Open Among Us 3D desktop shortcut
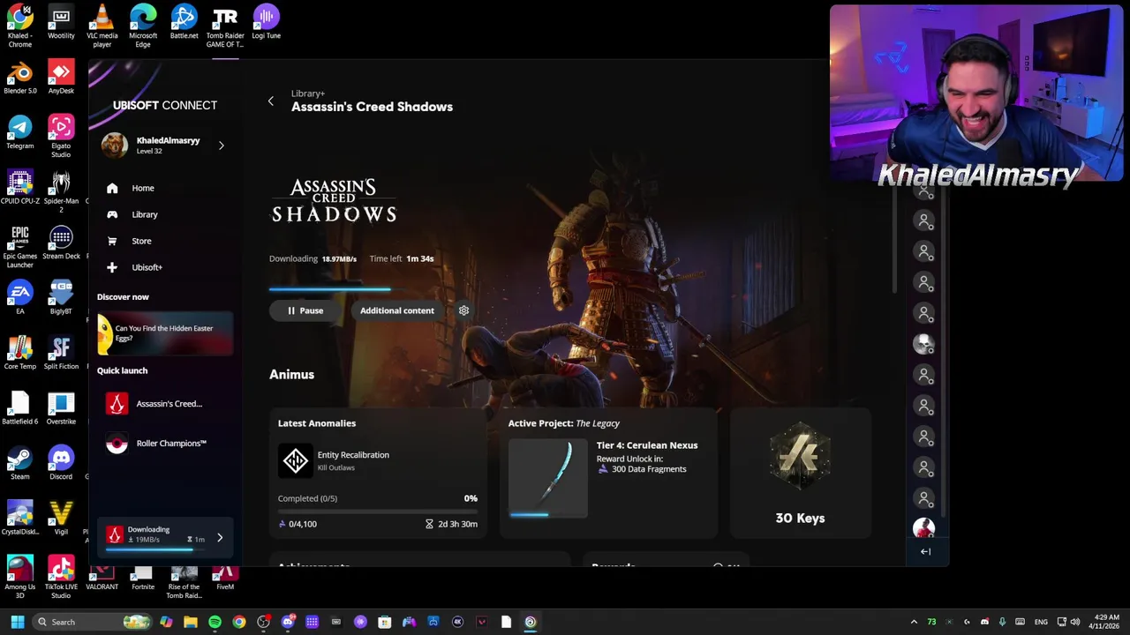The height and width of the screenshot is (635, 1130). coord(20,578)
